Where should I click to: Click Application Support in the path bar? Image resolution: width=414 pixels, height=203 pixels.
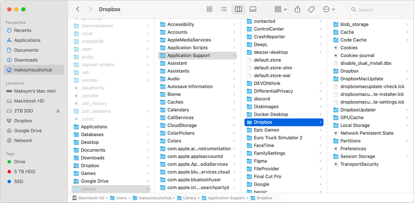[x=224, y=198]
